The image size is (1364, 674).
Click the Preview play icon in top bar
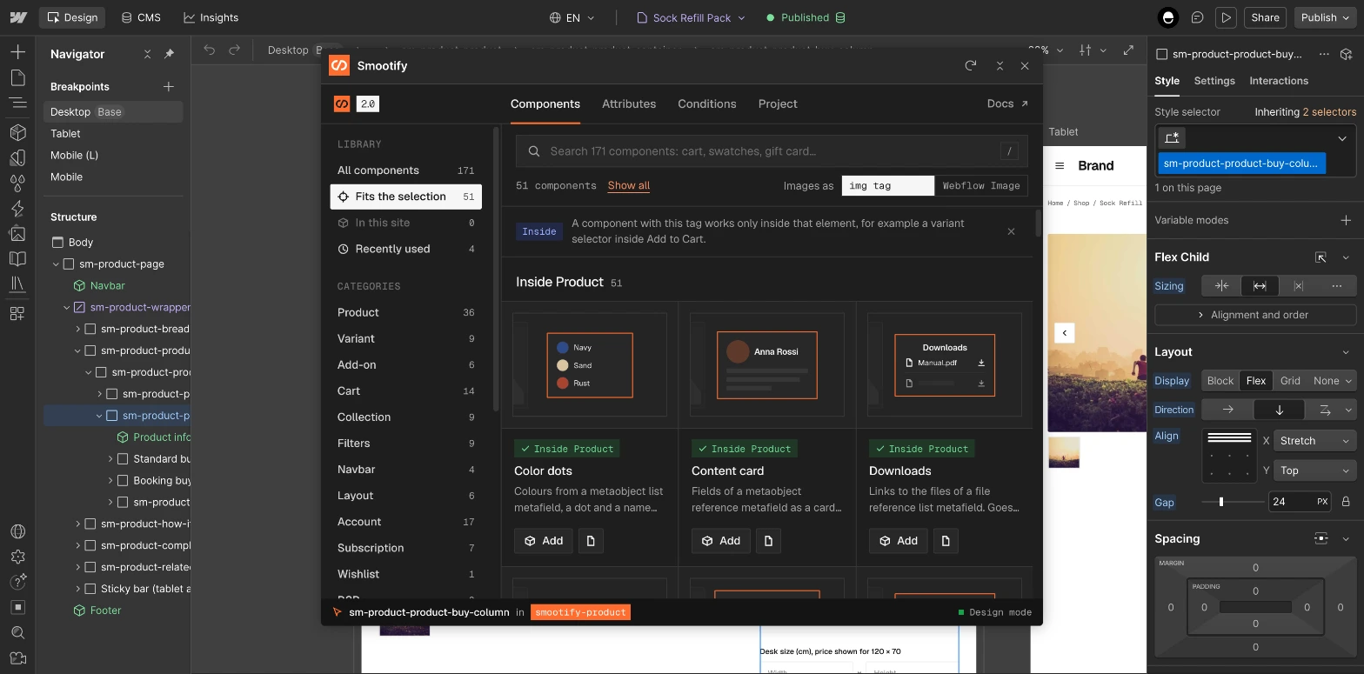(x=1226, y=17)
